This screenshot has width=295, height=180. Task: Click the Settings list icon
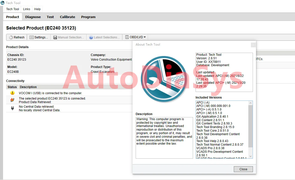[x=32, y=37]
